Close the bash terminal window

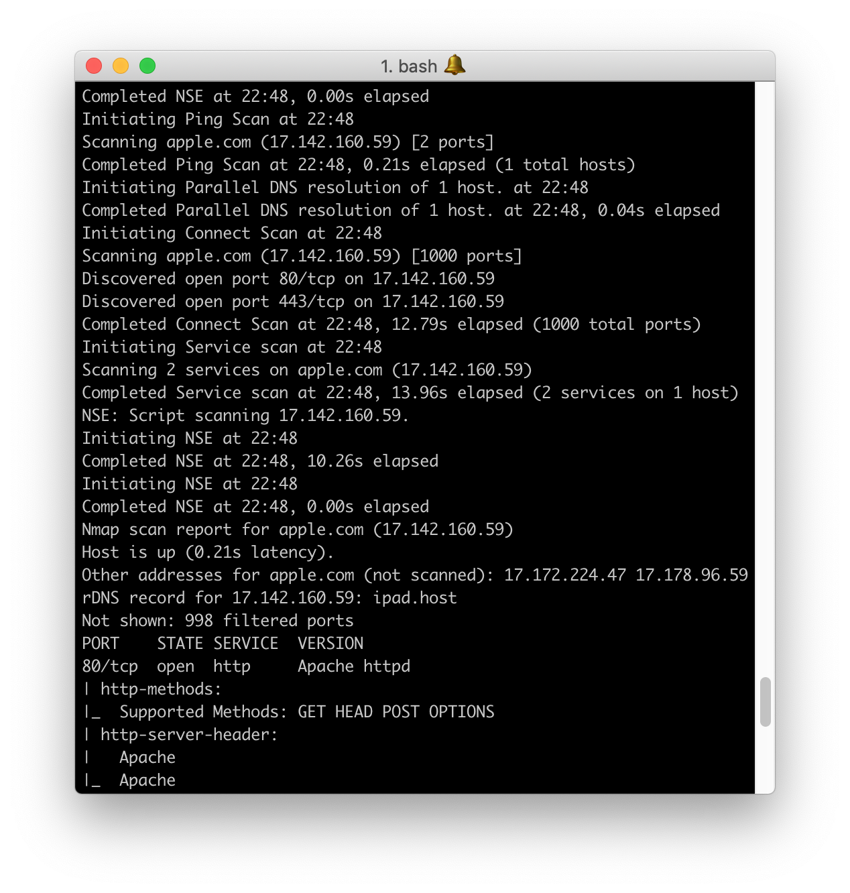pyautogui.click(x=94, y=66)
